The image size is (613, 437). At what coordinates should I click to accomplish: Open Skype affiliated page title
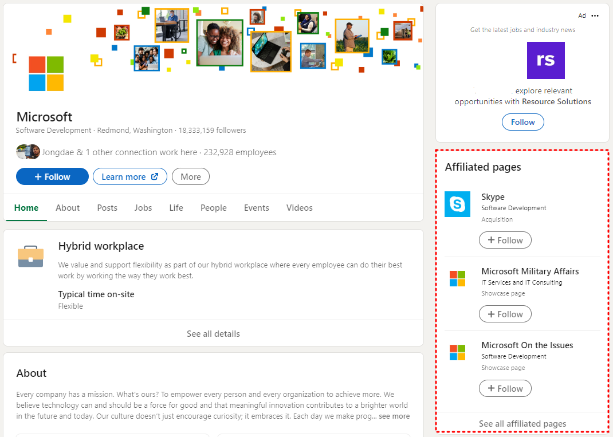(x=493, y=196)
